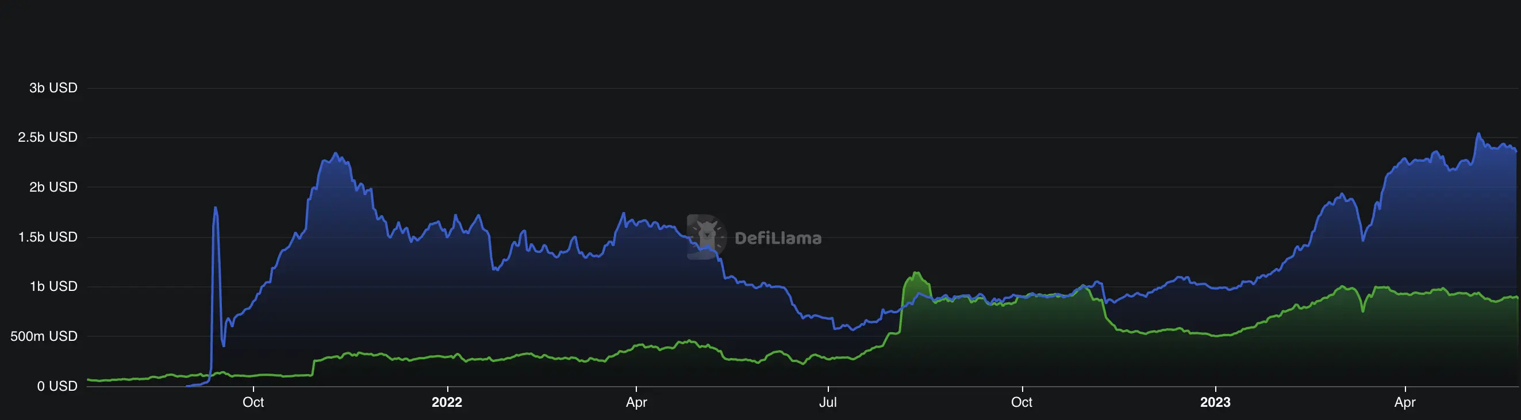Click the '0 USD' y-axis label
This screenshot has width=1521, height=420.
57,386
